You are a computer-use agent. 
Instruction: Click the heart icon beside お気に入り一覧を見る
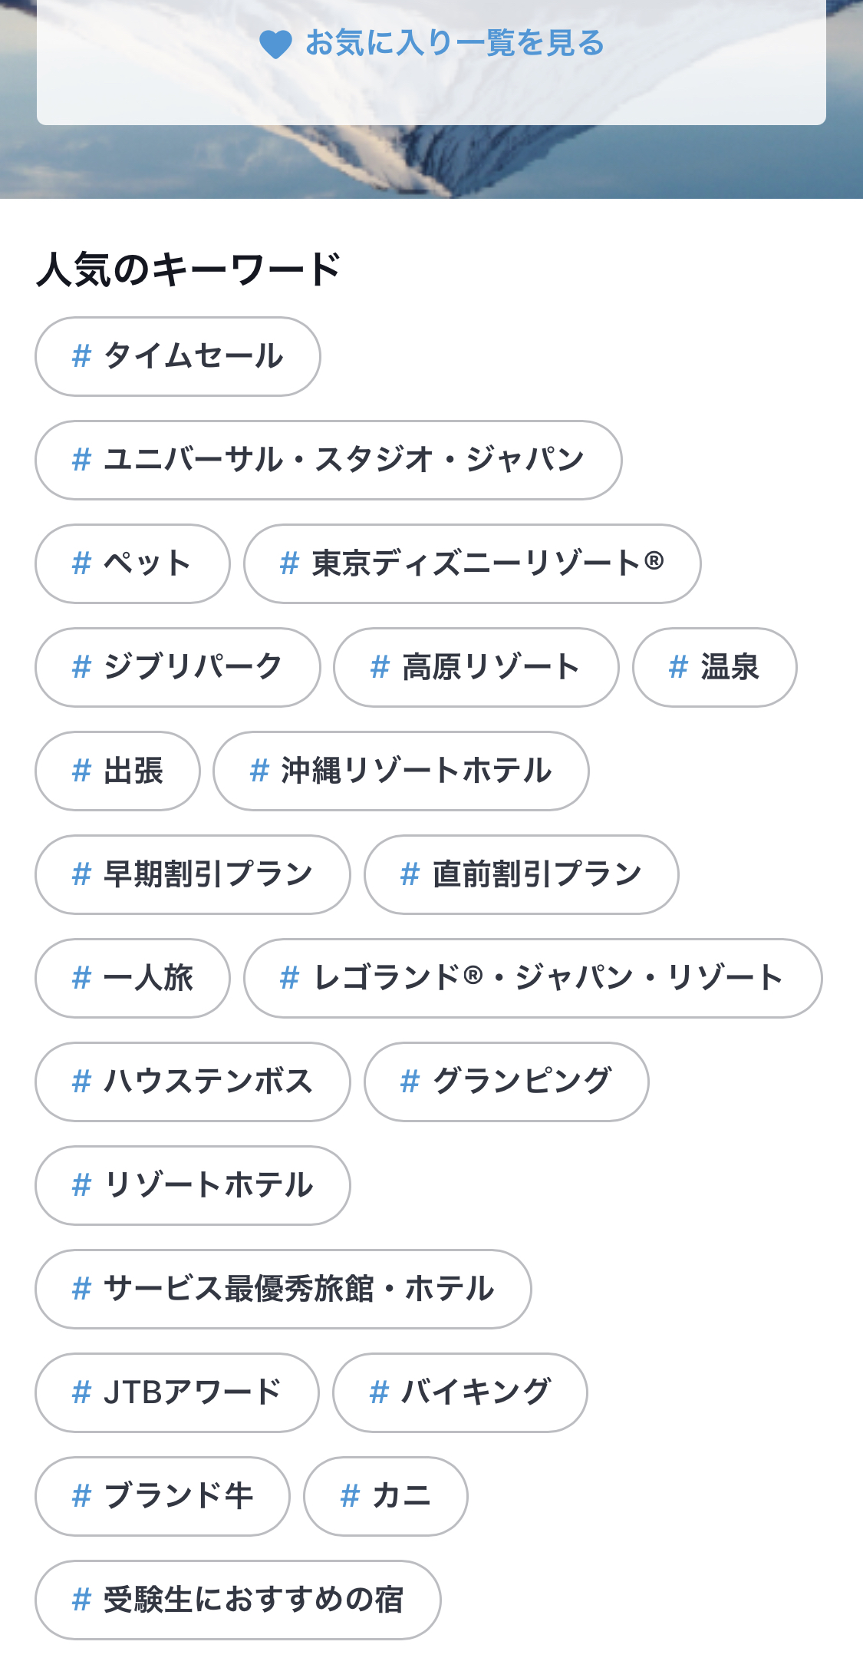click(275, 45)
